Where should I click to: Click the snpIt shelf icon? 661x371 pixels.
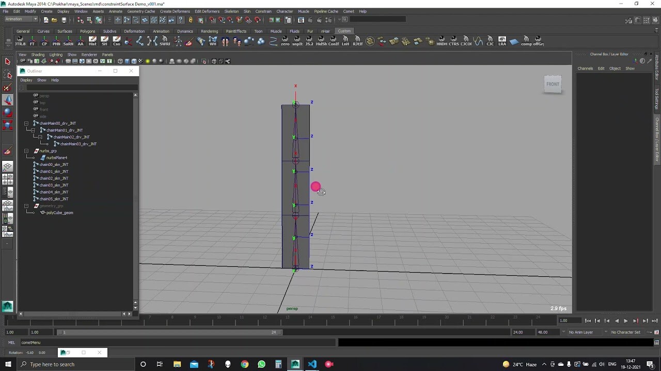[298, 42]
